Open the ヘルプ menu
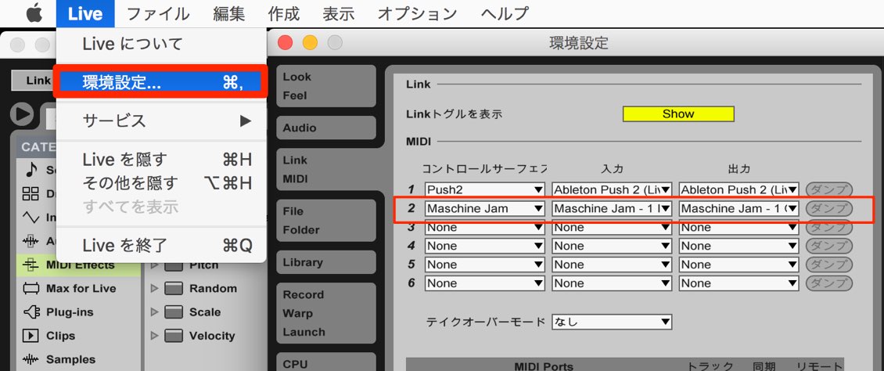 point(505,13)
